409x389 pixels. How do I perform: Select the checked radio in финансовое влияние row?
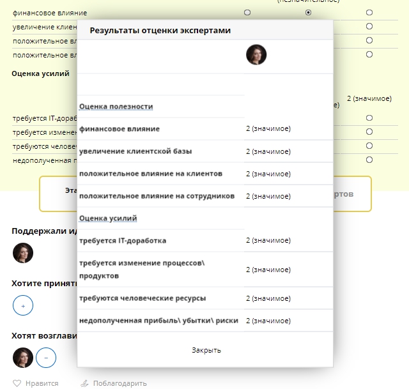pos(308,13)
